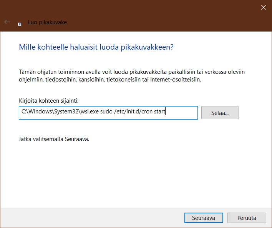The width and height of the screenshot is (272, 228).
Task: Click the back arrow in the title bar
Action: pyautogui.click(x=7, y=22)
